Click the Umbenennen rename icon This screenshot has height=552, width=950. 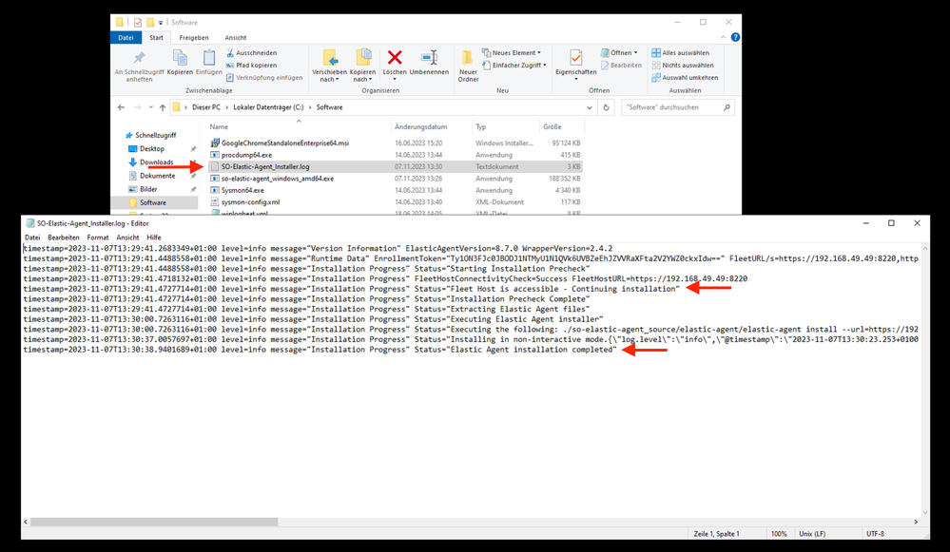[x=429, y=58]
